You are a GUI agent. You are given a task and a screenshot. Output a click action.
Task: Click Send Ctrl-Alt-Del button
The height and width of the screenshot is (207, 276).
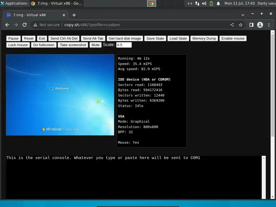click(64, 38)
